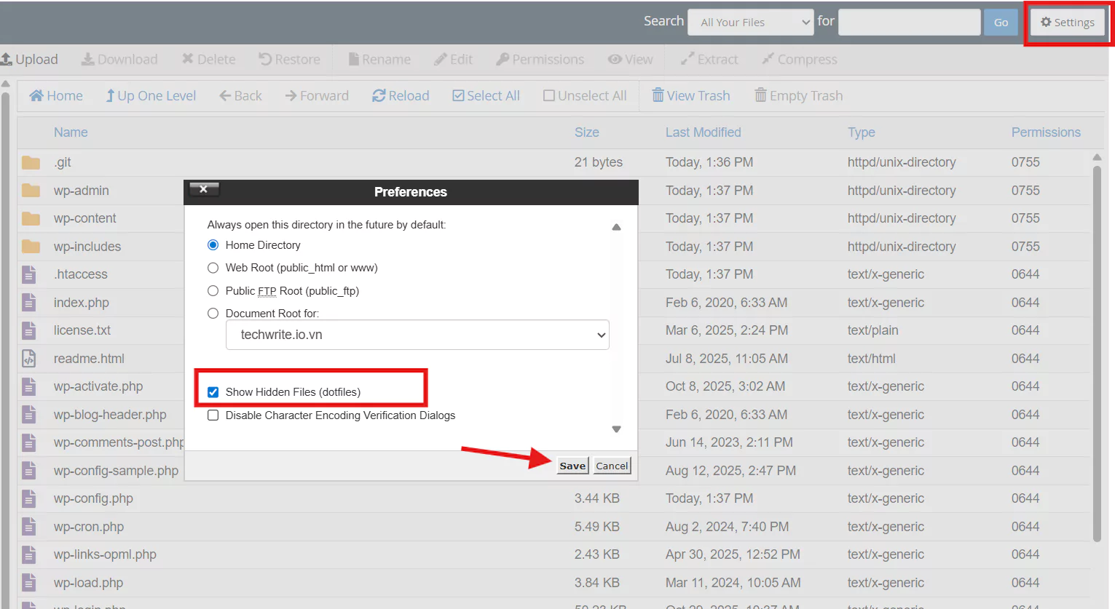Expand the All Your Files search dropdown
Screen dimensions: 1115x609
(x=750, y=23)
